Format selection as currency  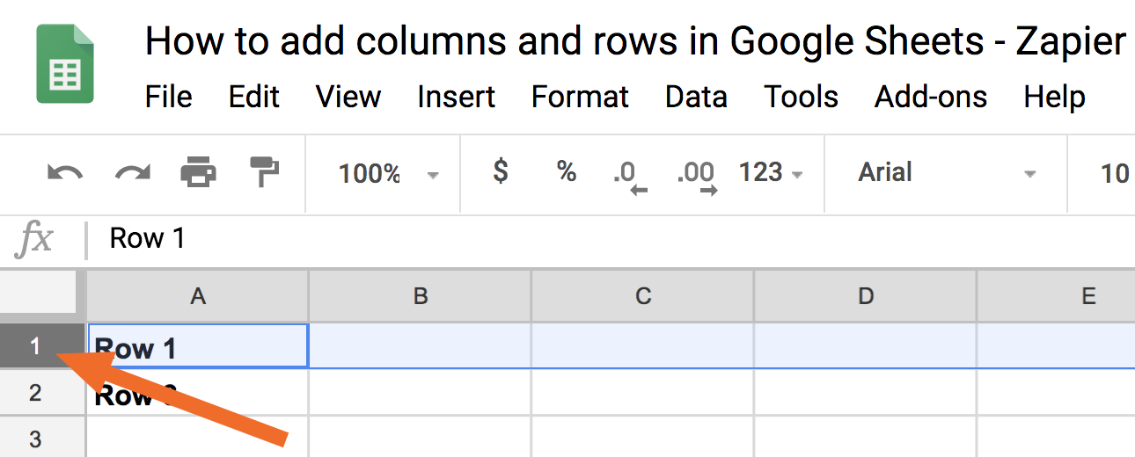click(500, 171)
